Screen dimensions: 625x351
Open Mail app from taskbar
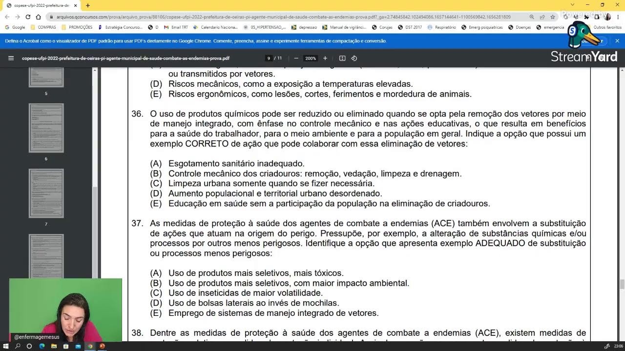(x=78, y=346)
